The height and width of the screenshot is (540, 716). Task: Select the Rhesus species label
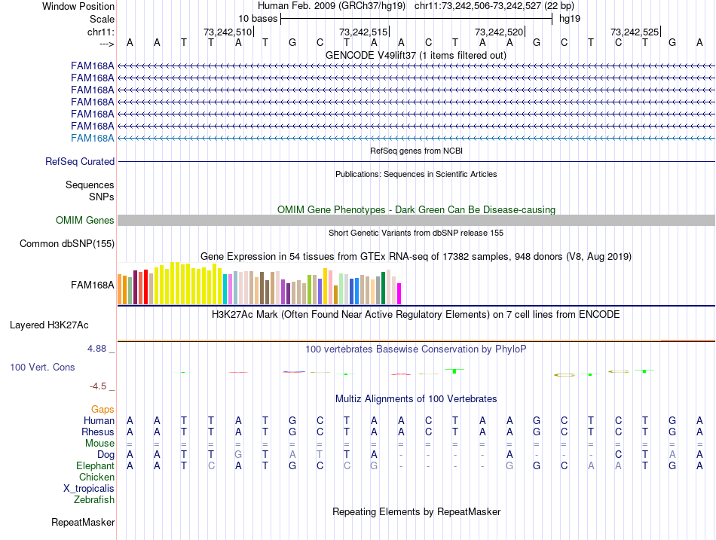[98, 432]
